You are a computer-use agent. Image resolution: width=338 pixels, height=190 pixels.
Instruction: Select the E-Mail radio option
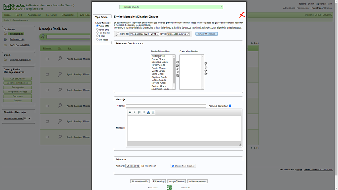coord(97,36)
